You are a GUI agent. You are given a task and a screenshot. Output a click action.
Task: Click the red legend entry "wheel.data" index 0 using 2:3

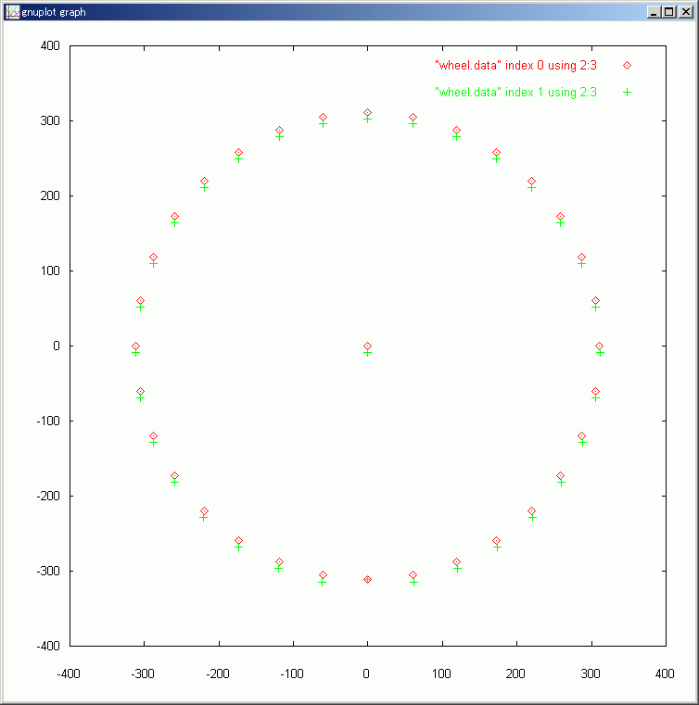515,66
